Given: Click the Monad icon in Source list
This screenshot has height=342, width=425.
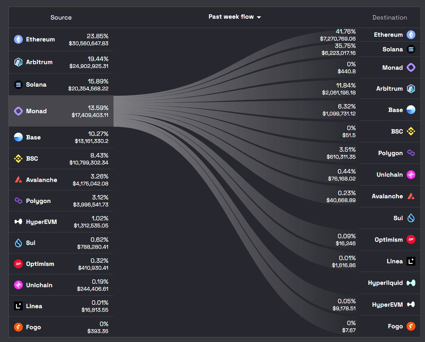Looking at the screenshot, I should [18, 111].
